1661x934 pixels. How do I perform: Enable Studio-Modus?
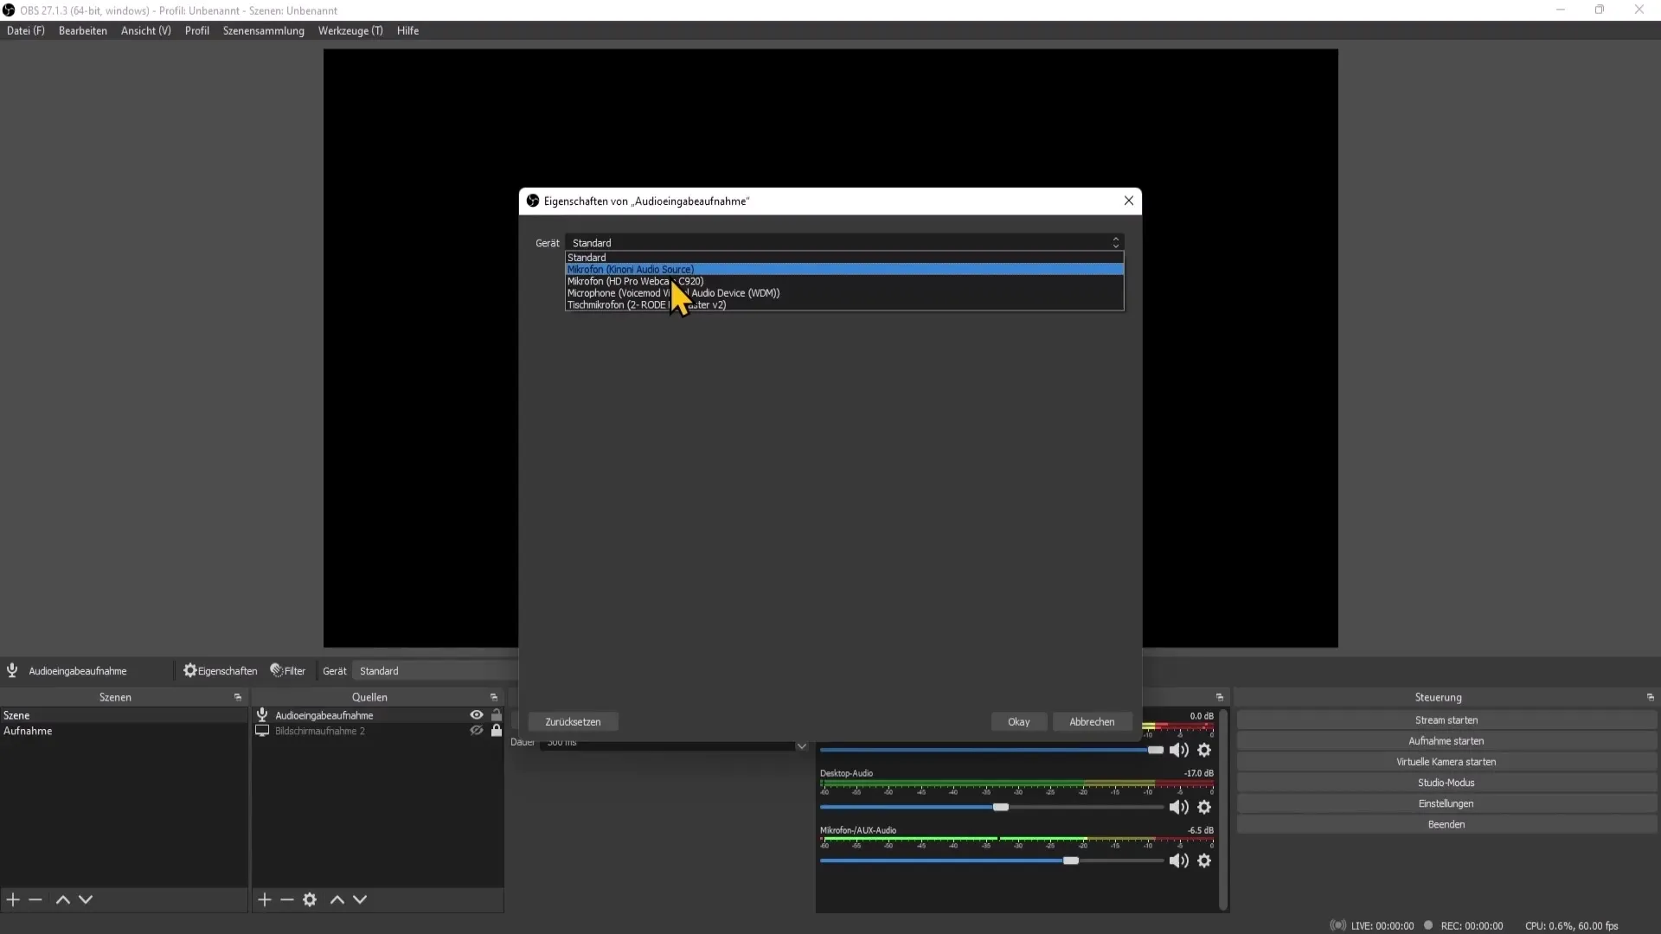point(1446,783)
